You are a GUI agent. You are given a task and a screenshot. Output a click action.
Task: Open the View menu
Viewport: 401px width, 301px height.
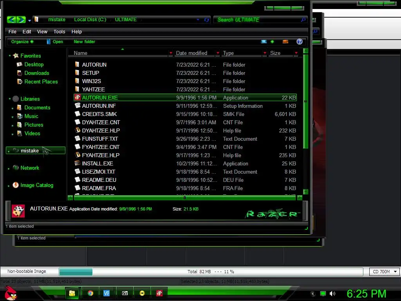click(x=42, y=31)
